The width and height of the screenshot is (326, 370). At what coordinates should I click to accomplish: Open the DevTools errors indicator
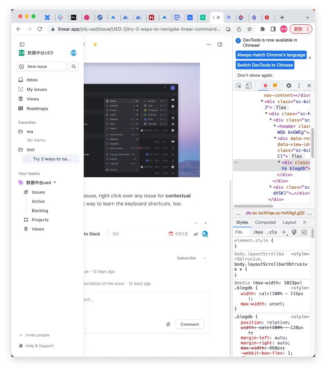[266, 86]
